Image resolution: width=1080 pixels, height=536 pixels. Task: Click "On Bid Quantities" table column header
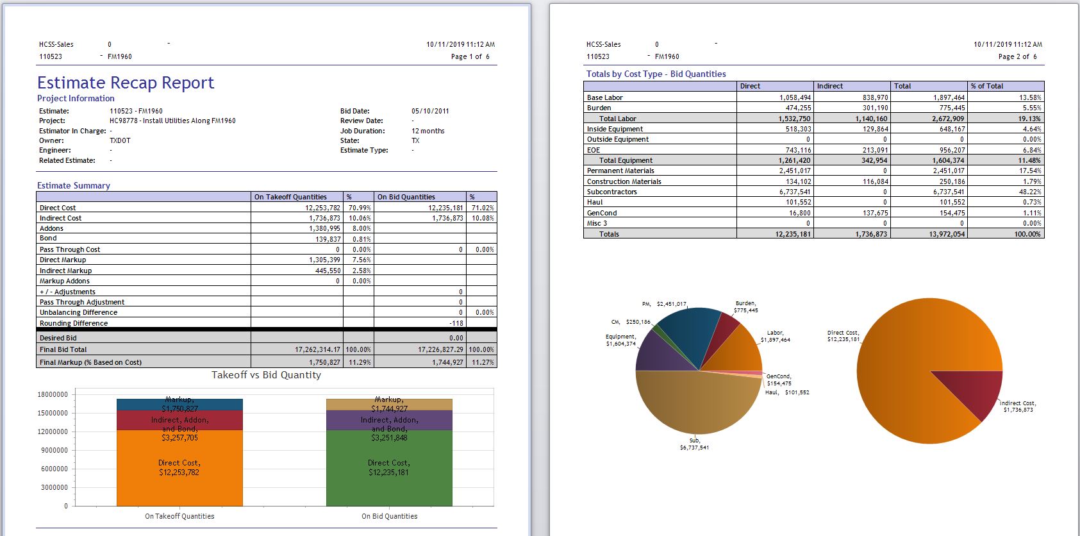(x=406, y=197)
